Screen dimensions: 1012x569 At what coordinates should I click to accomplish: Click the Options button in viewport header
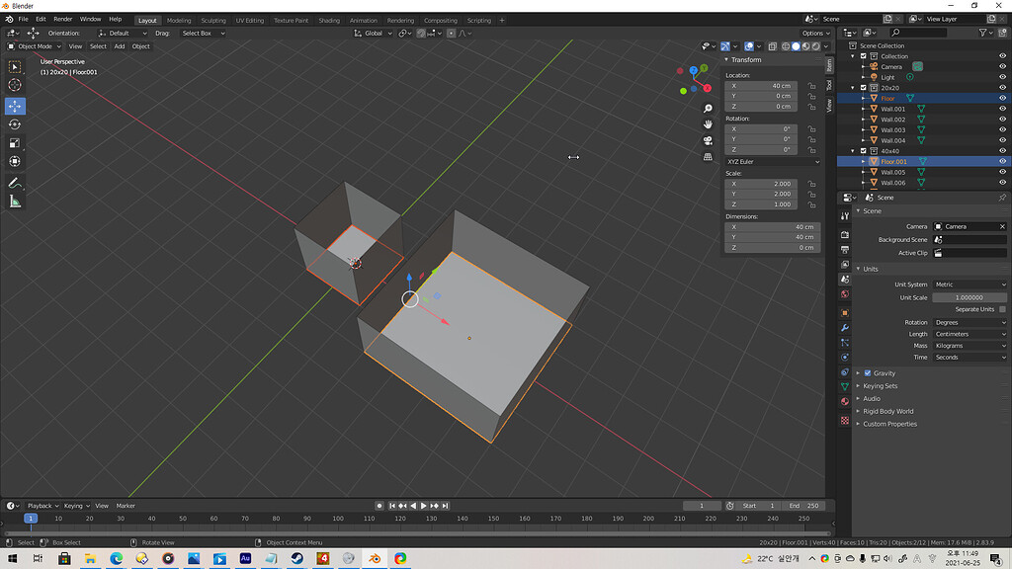pos(815,33)
